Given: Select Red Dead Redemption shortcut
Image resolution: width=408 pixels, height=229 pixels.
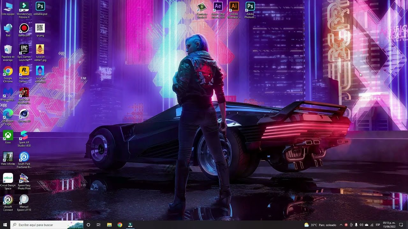Looking at the screenshot, I should pyautogui.click(x=24, y=96).
